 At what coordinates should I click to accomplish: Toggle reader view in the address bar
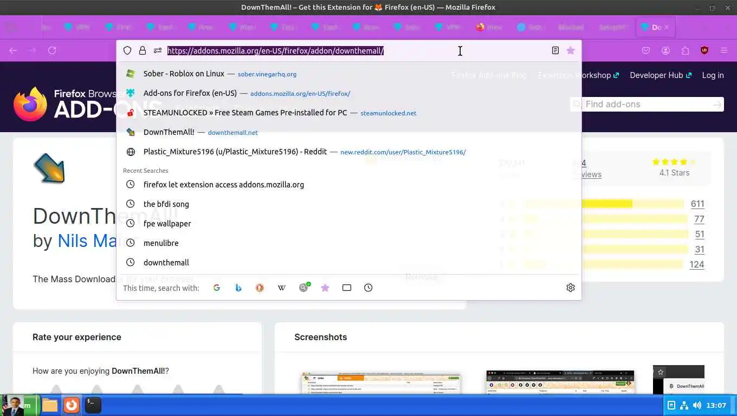(555, 50)
